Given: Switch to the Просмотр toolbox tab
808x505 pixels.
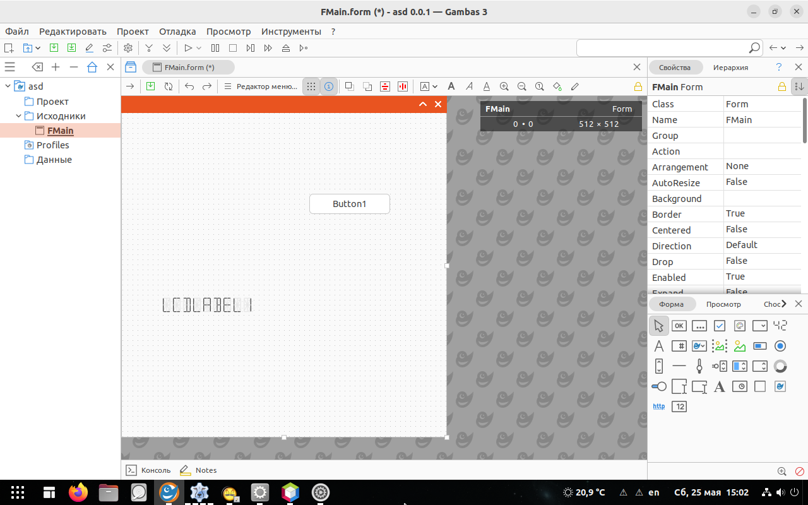Looking at the screenshot, I should tap(723, 304).
